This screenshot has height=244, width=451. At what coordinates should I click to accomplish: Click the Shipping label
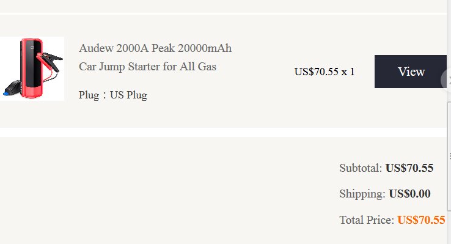coord(362,194)
